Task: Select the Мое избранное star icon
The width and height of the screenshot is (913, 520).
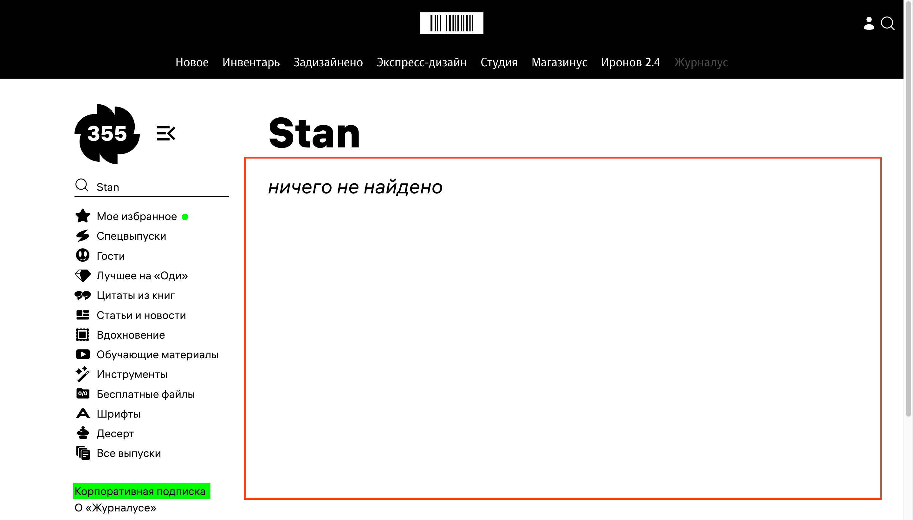Action: point(82,216)
